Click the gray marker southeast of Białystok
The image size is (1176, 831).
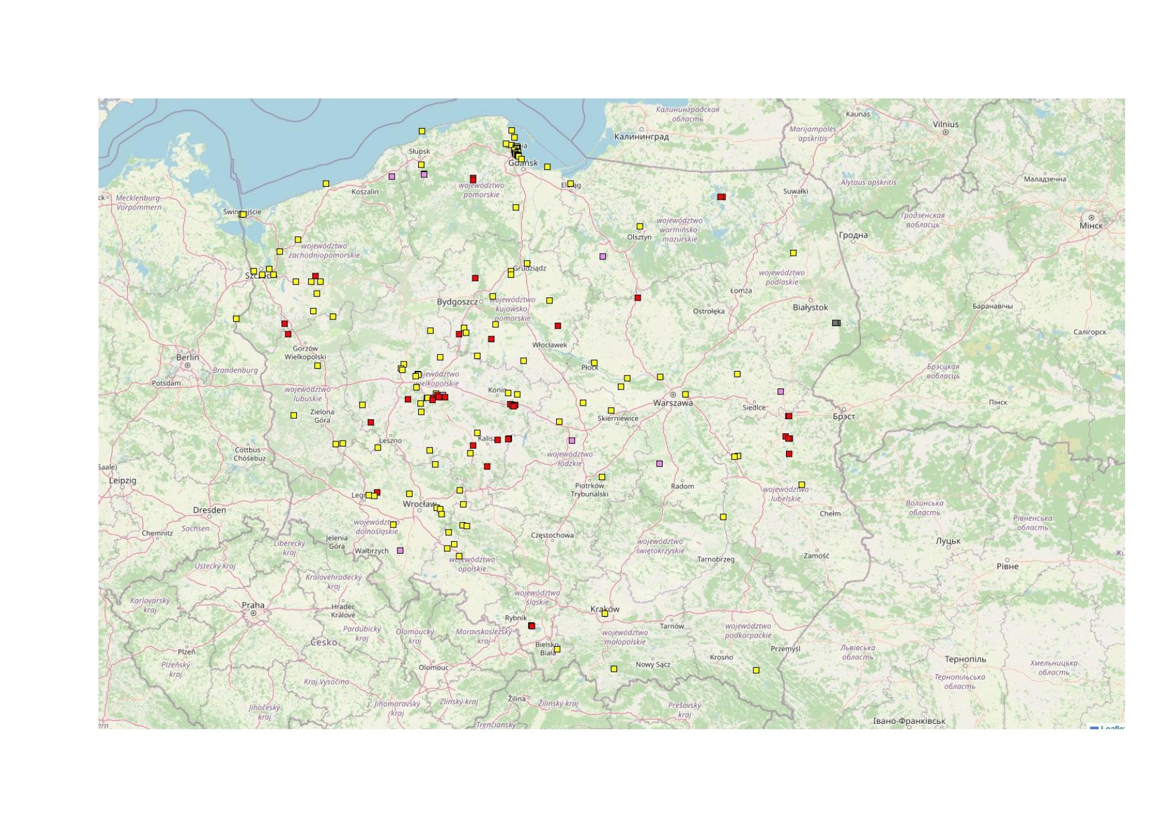pos(836,323)
